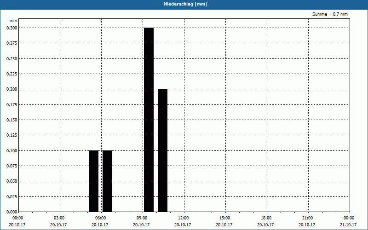Viewport: 368px width, 230px height.
Task: Click the 03:00 time axis label
Action: pos(60,218)
